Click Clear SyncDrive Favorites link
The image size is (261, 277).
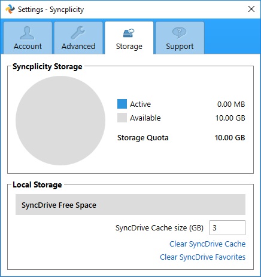[202, 257]
